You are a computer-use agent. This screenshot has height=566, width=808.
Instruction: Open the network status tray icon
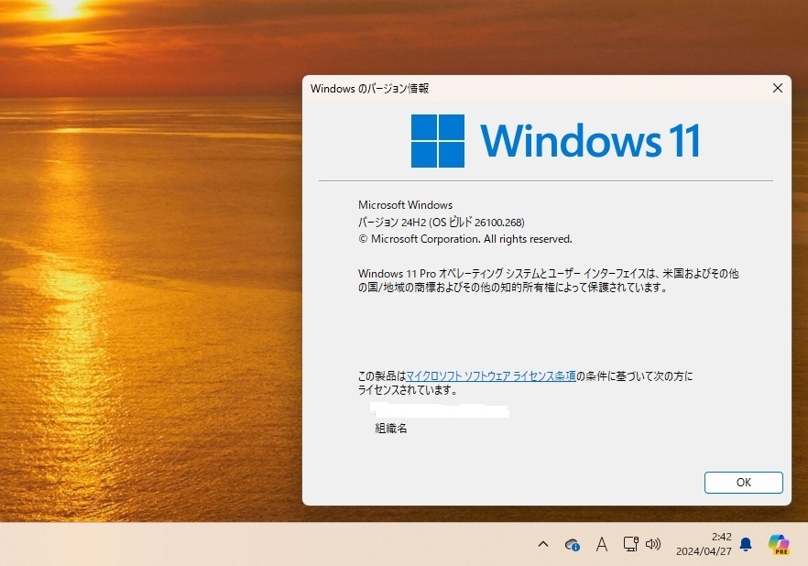[x=630, y=544]
